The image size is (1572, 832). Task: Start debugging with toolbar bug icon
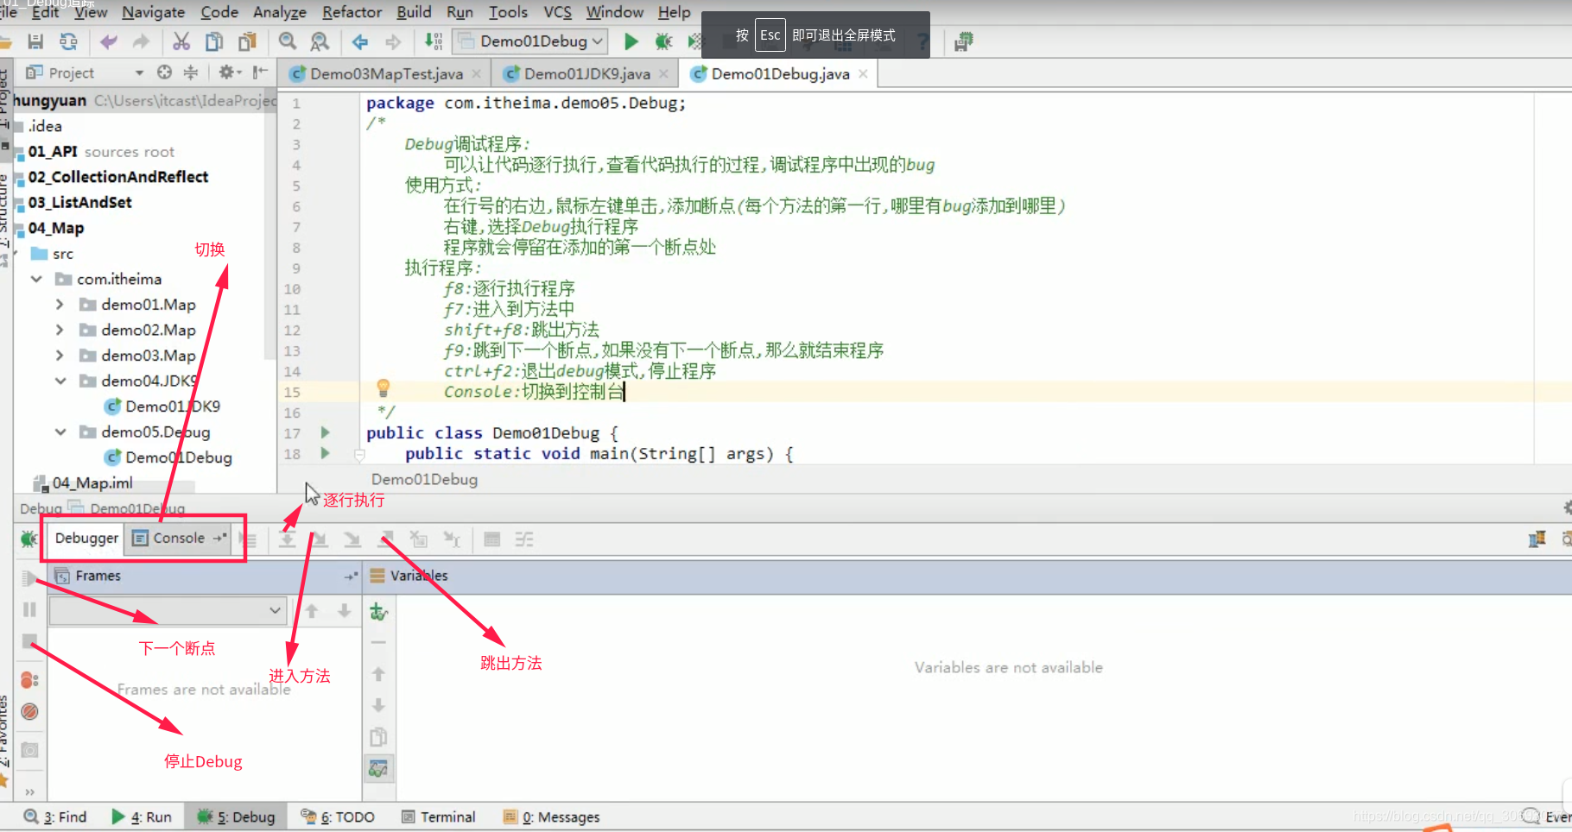click(663, 41)
